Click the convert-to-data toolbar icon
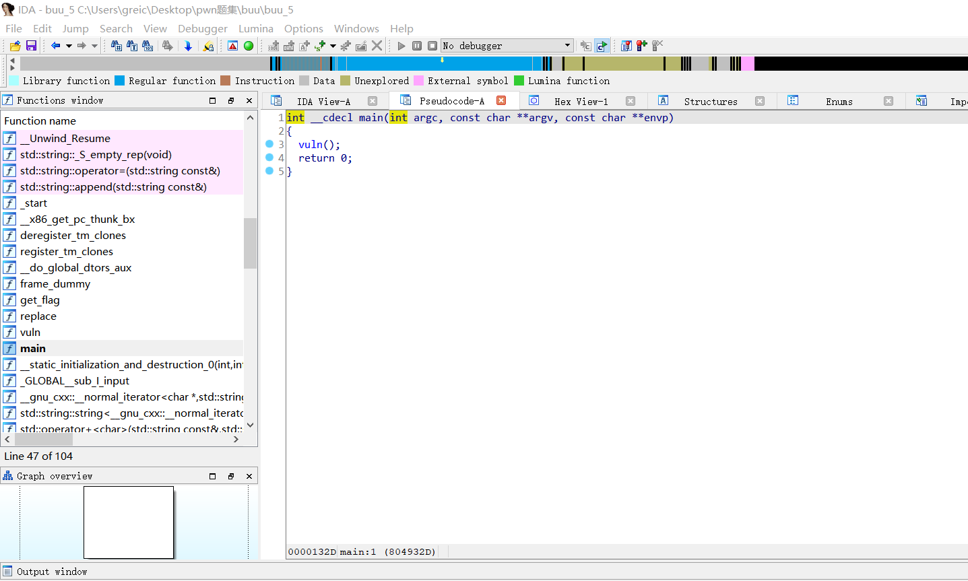 click(x=289, y=46)
